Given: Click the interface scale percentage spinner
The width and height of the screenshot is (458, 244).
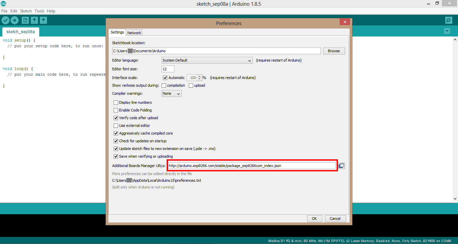Looking at the screenshot, I should tap(194, 78).
